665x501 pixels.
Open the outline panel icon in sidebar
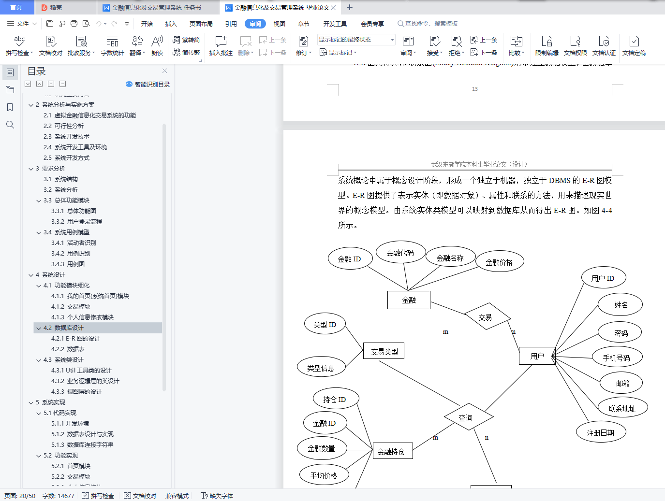point(10,72)
